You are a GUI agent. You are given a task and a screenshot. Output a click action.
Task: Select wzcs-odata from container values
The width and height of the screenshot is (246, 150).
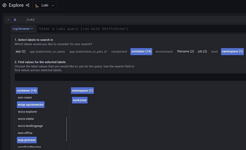[26, 119]
